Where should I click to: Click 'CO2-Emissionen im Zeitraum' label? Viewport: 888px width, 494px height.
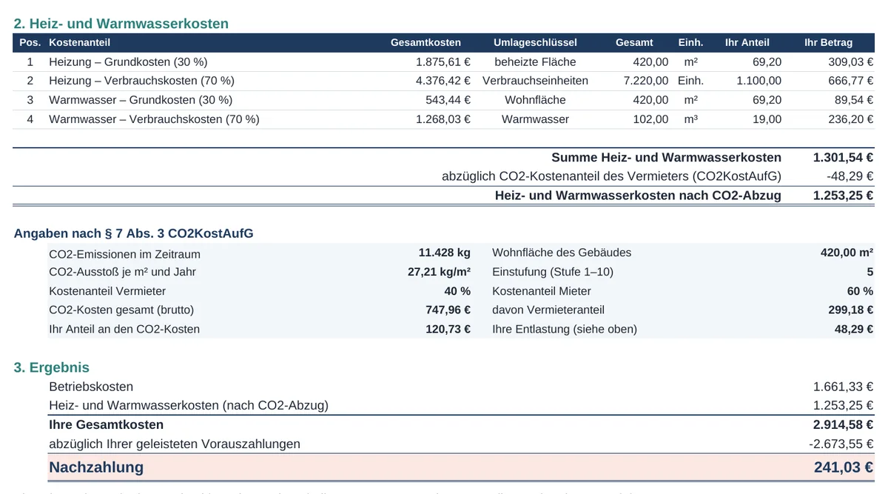coord(124,254)
